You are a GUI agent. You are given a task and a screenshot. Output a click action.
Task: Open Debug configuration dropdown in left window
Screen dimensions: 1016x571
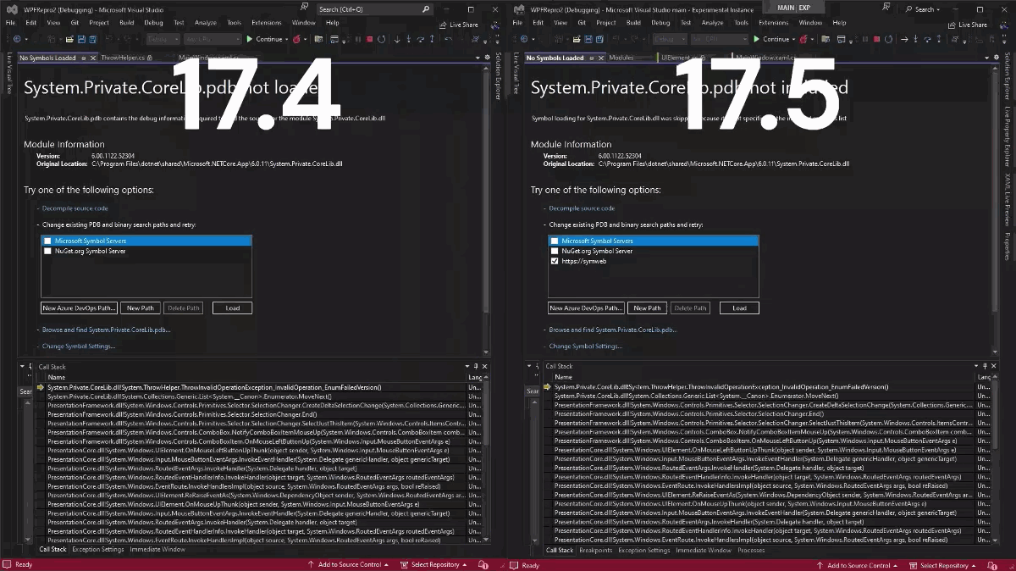tap(163, 39)
